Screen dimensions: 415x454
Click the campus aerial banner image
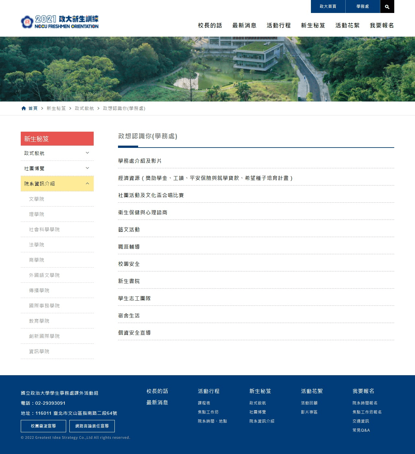tap(207, 69)
